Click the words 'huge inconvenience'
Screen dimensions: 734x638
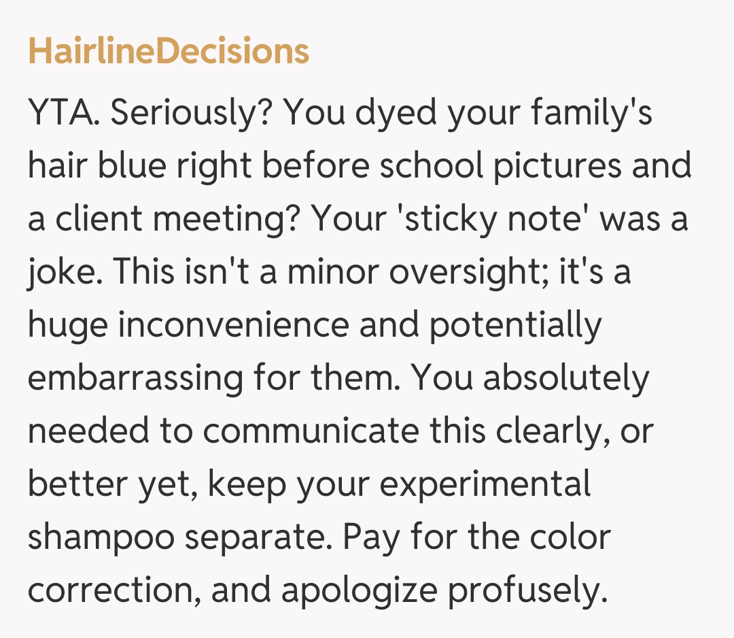188,325
